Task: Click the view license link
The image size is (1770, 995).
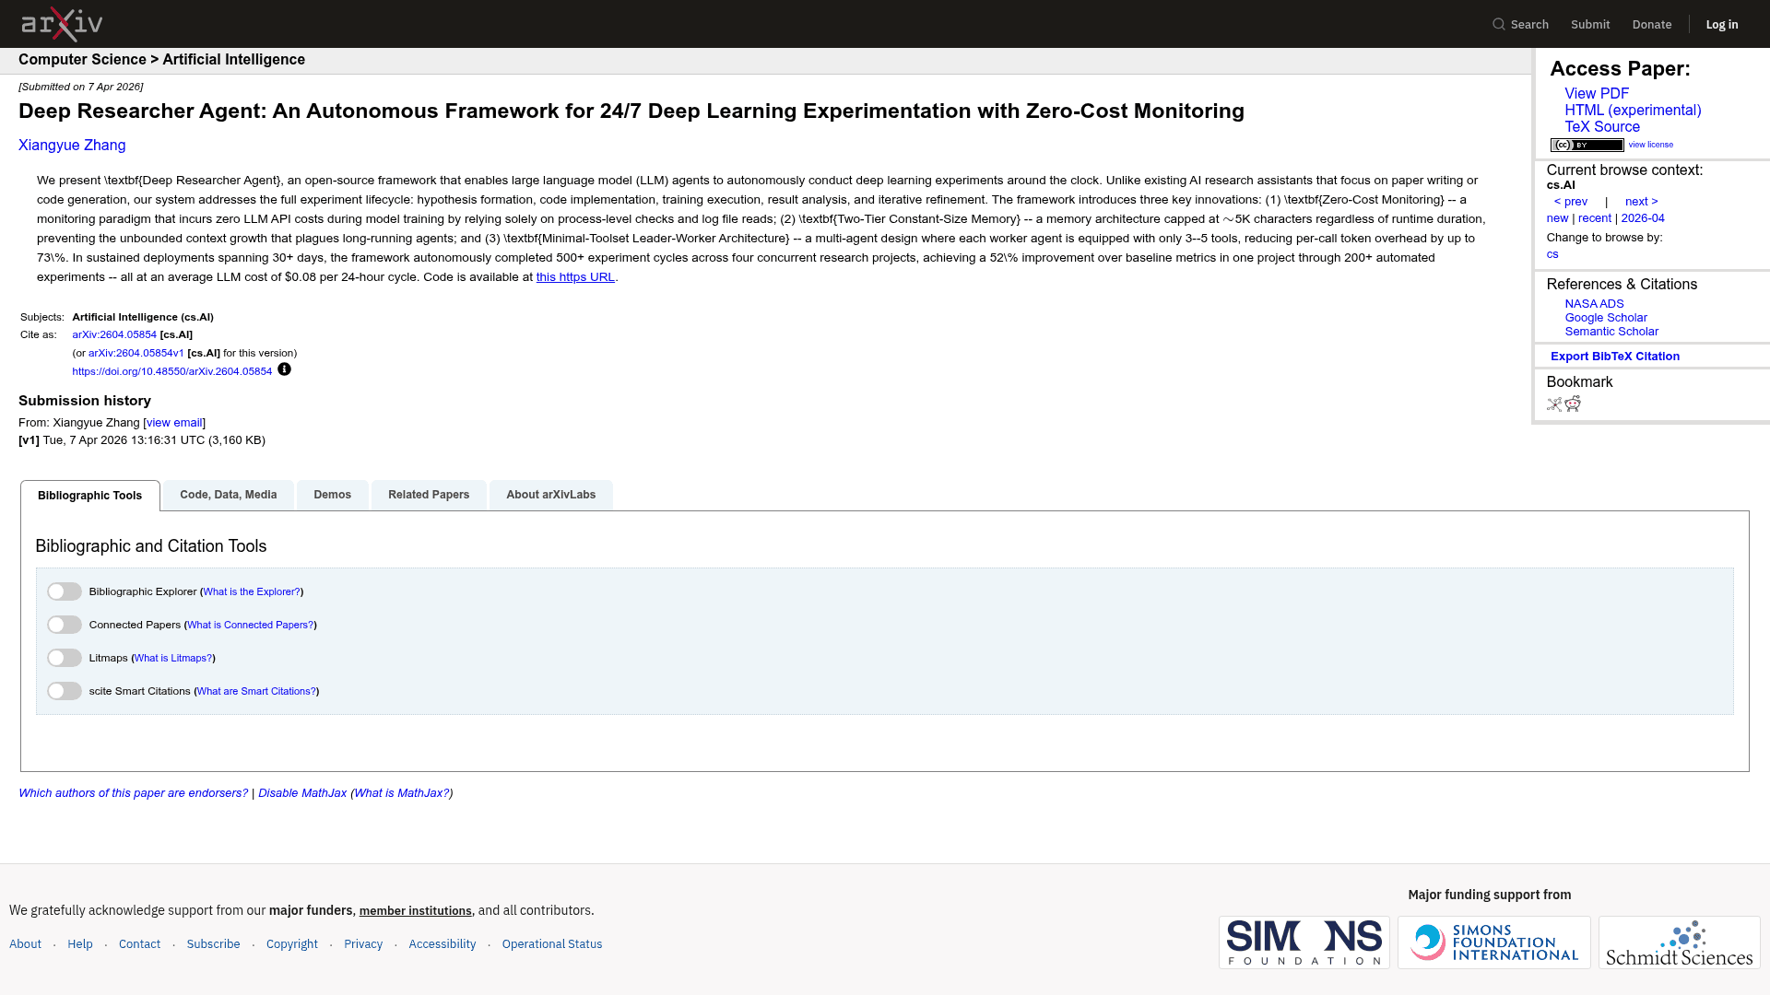Action: click(x=1650, y=145)
